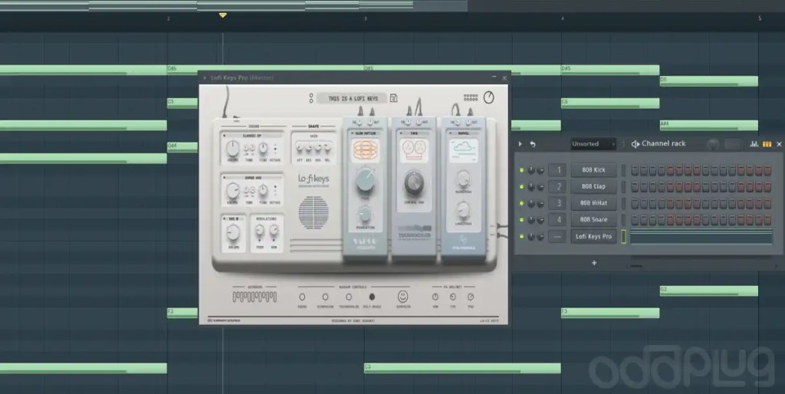Viewport: 785px width, 394px height.
Task: Click preset up/down arrows beside preset name
Action: pyautogui.click(x=311, y=98)
